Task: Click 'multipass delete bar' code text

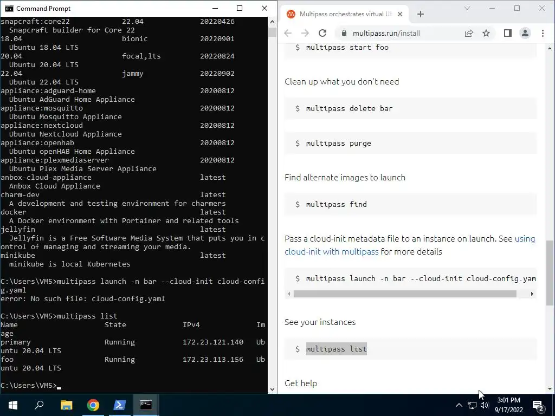Action: pos(349,108)
